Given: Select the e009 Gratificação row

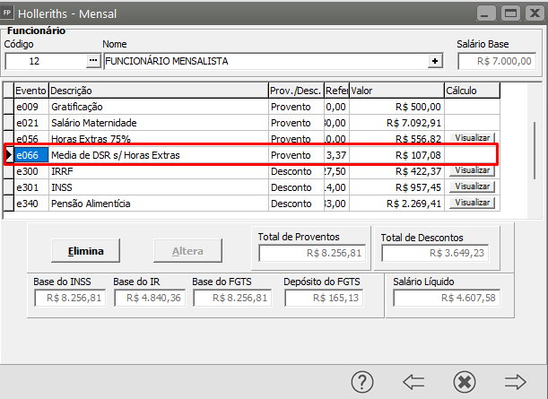Looking at the screenshot, I should tap(135, 107).
